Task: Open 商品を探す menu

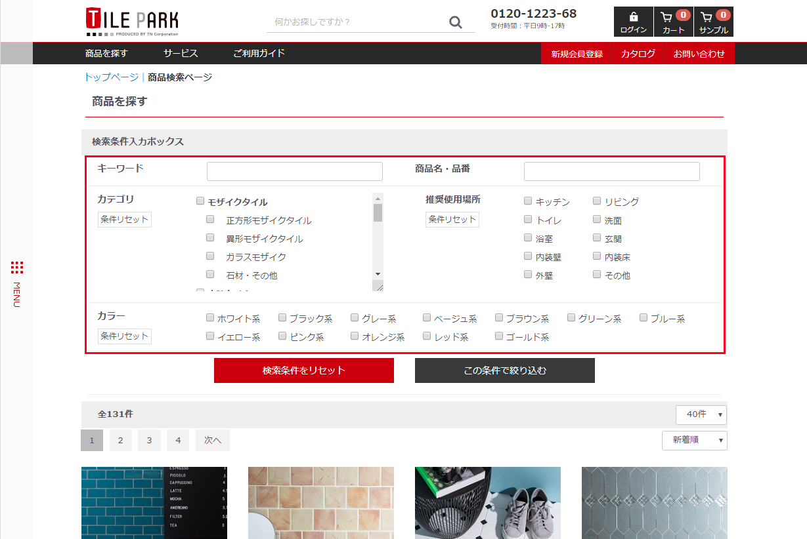Action: tap(106, 53)
